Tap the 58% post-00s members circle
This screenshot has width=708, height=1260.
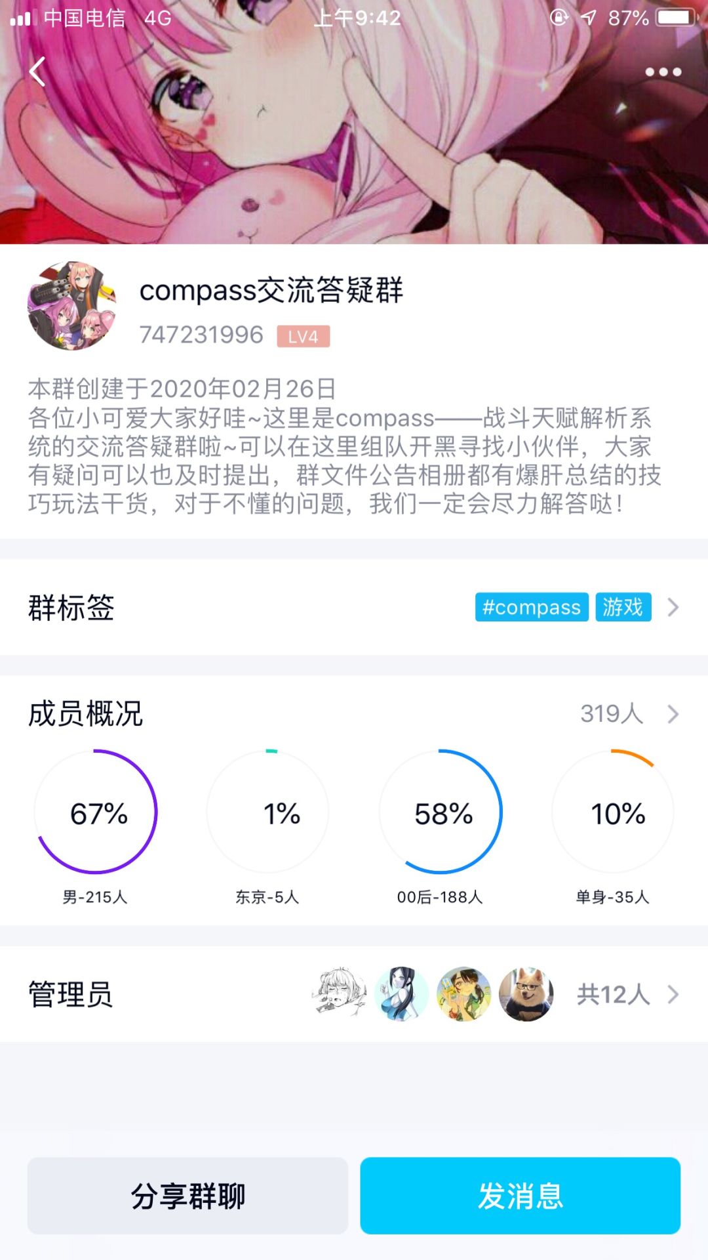pos(441,812)
